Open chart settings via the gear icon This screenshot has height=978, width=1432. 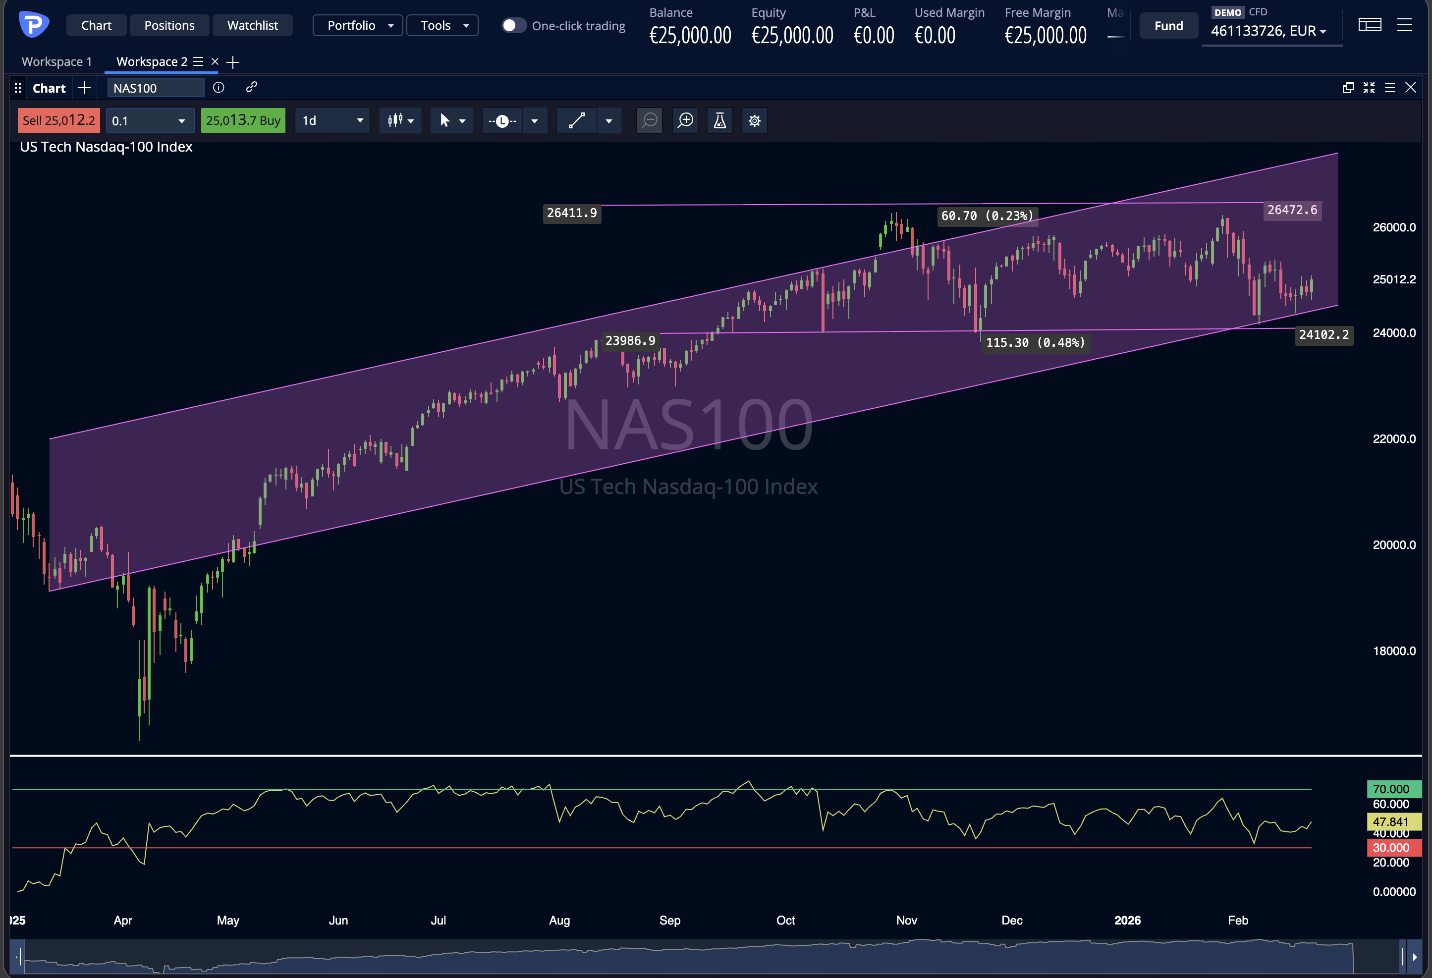tap(754, 120)
